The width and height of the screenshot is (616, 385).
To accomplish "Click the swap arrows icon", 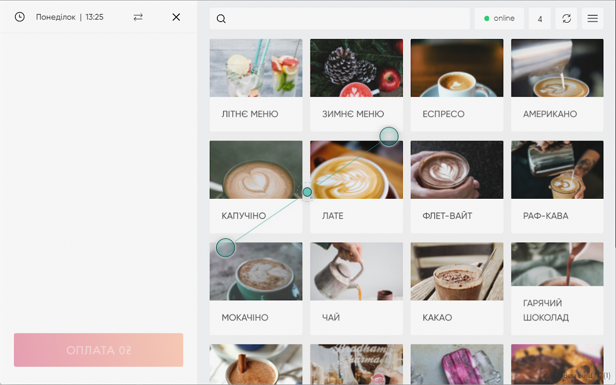I will point(138,17).
